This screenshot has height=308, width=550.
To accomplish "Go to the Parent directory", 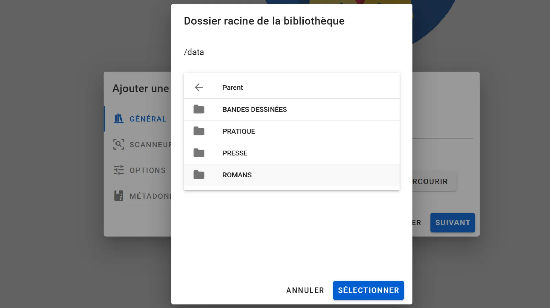I will (232, 88).
